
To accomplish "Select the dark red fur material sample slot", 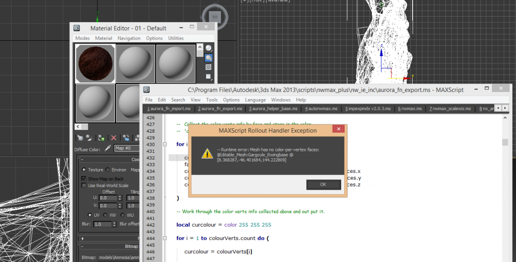I will point(95,63).
